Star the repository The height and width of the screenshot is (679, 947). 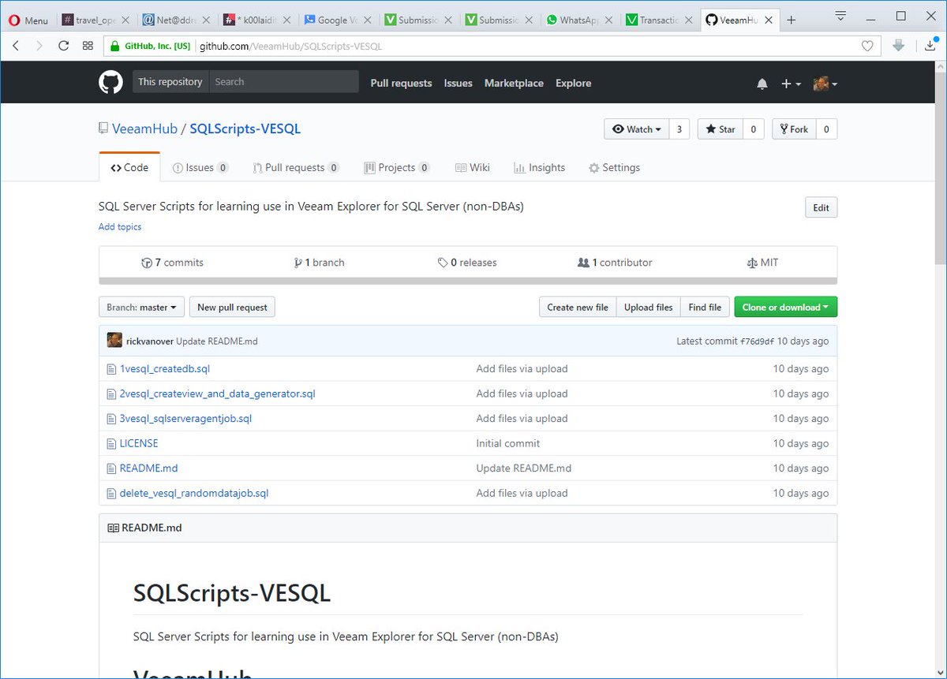point(720,129)
